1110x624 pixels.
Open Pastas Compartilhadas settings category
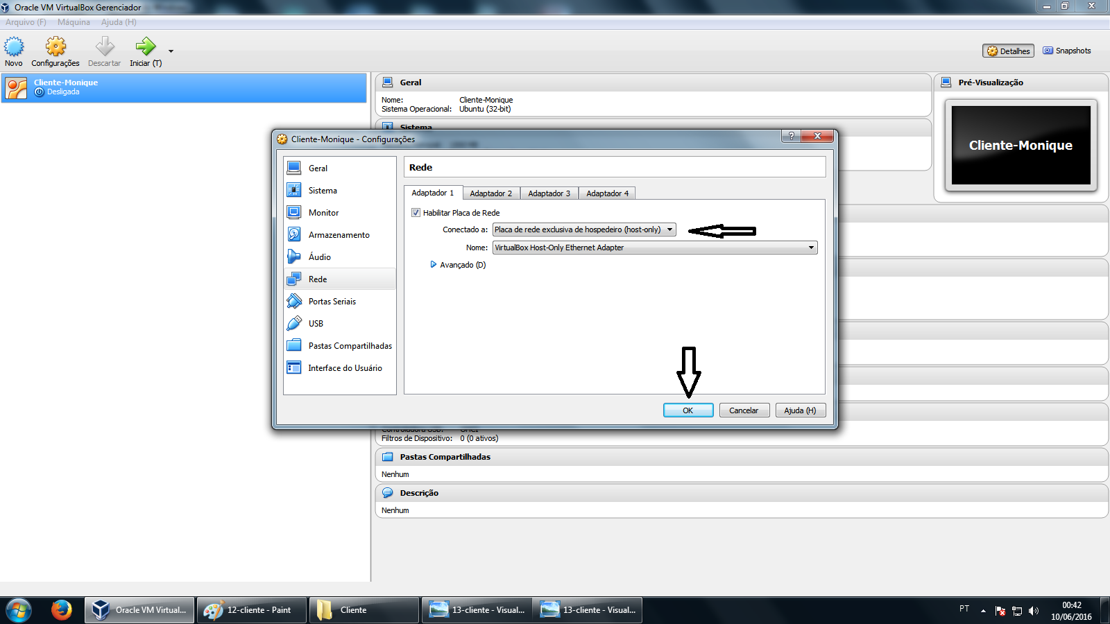tap(340, 345)
